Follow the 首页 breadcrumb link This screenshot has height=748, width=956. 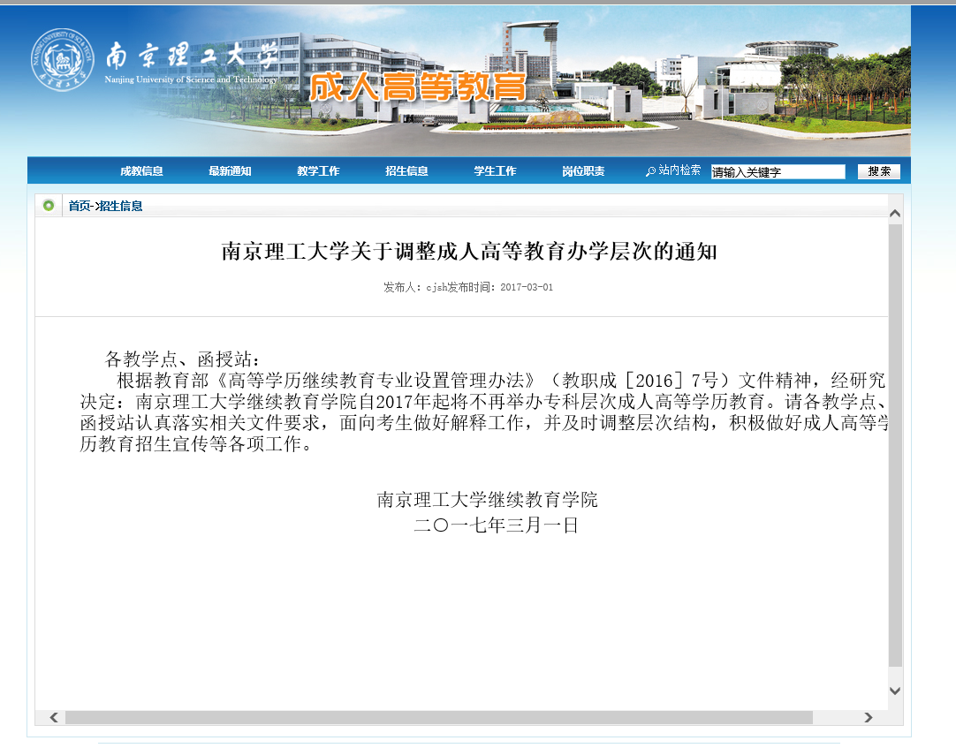click(x=80, y=206)
